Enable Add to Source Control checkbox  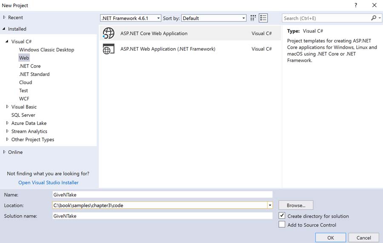282,225
